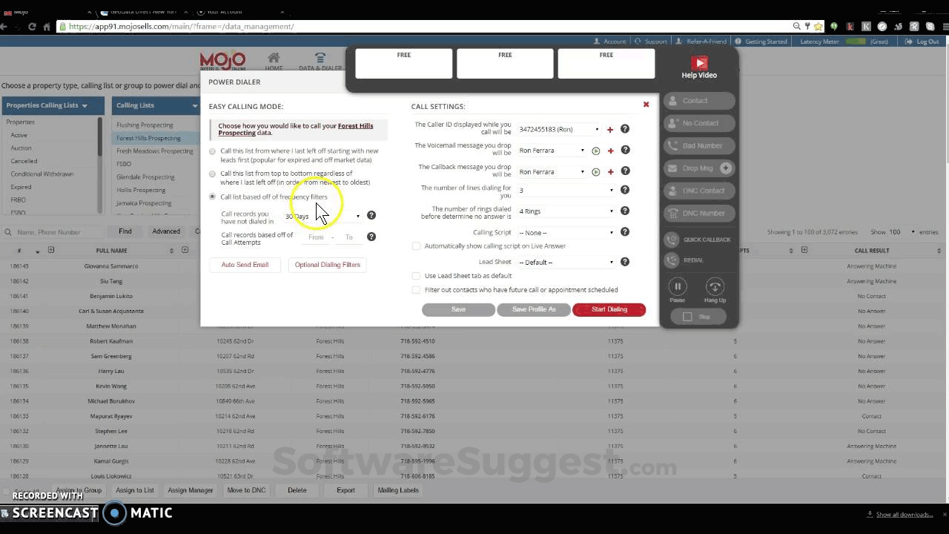Open the DATA & DIALER menu
Image resolution: width=949 pixels, height=534 pixels.
(320, 62)
